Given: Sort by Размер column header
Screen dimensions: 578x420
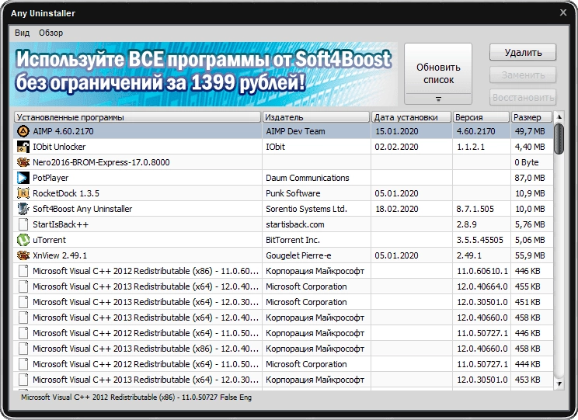Looking at the screenshot, I should [x=531, y=117].
